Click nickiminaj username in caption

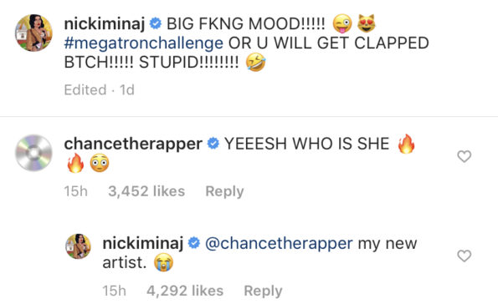[x=105, y=23]
